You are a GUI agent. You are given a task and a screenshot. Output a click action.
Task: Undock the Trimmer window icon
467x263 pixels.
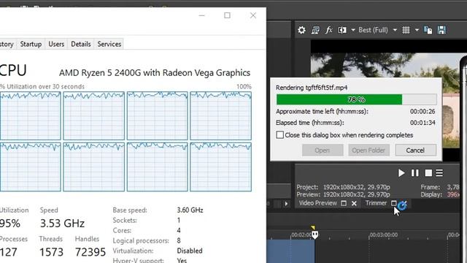(x=394, y=203)
